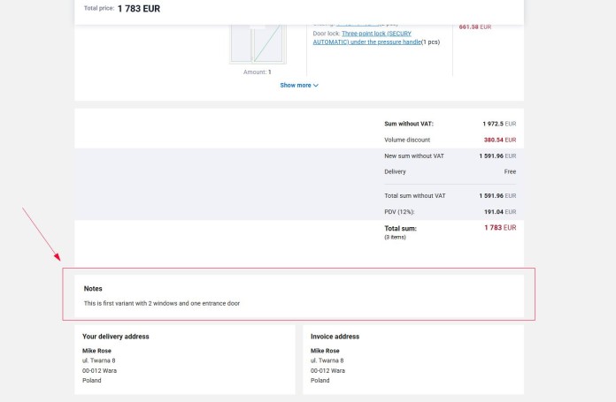The height and width of the screenshot is (402, 616).
Task: Click the Amount: 1 label
Action: [x=258, y=72]
